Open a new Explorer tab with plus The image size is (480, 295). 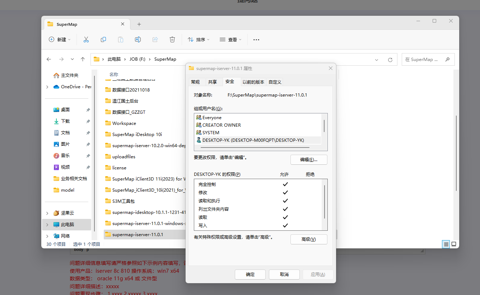click(x=139, y=24)
